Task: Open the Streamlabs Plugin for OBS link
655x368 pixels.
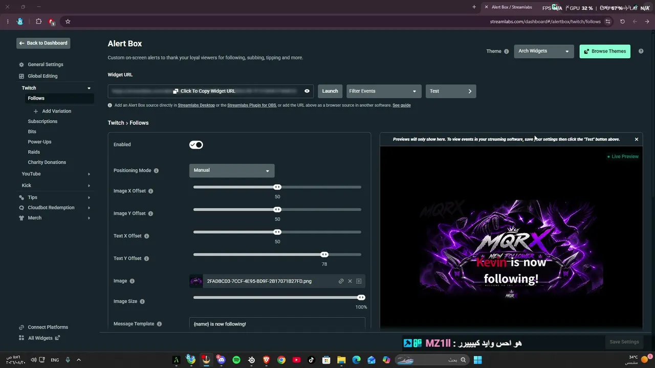Action: tap(252, 105)
